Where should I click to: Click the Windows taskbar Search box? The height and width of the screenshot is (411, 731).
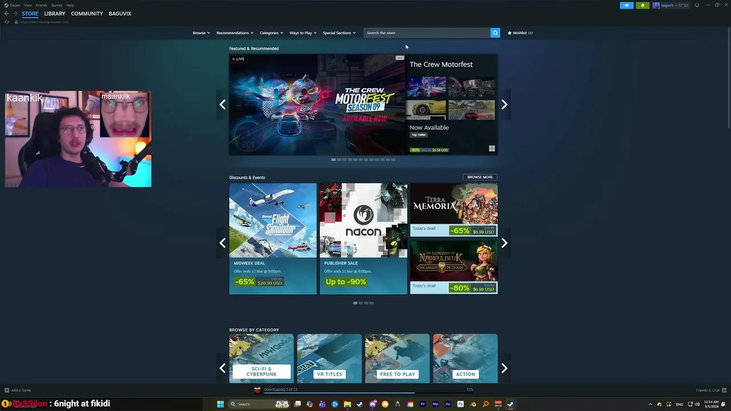(258, 404)
